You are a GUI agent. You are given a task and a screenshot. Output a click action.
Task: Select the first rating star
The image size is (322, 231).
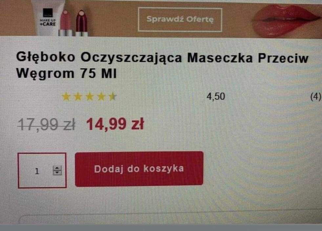66,97
